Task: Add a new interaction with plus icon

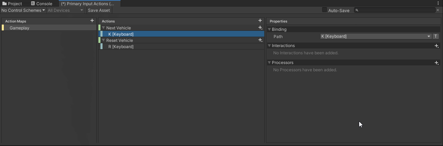Action: (x=437, y=46)
